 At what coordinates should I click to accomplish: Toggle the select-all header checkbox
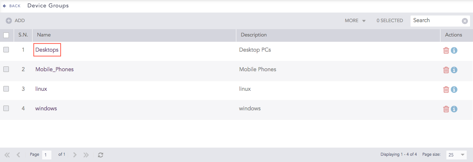[6, 35]
